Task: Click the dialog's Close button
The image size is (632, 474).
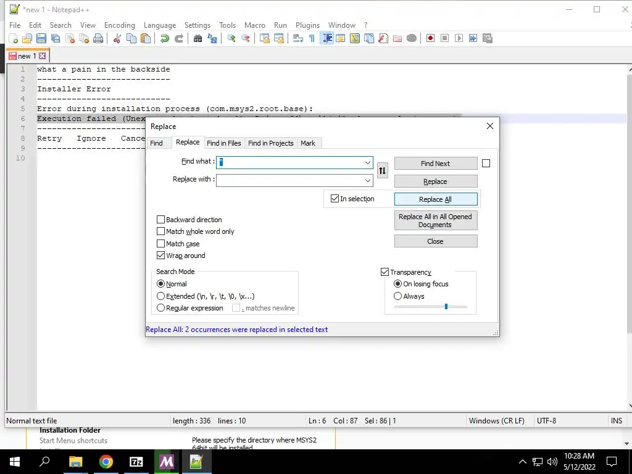Action: pos(436,241)
